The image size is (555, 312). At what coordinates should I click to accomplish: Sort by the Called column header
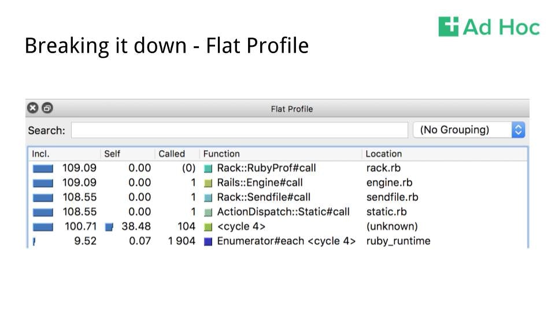click(177, 154)
